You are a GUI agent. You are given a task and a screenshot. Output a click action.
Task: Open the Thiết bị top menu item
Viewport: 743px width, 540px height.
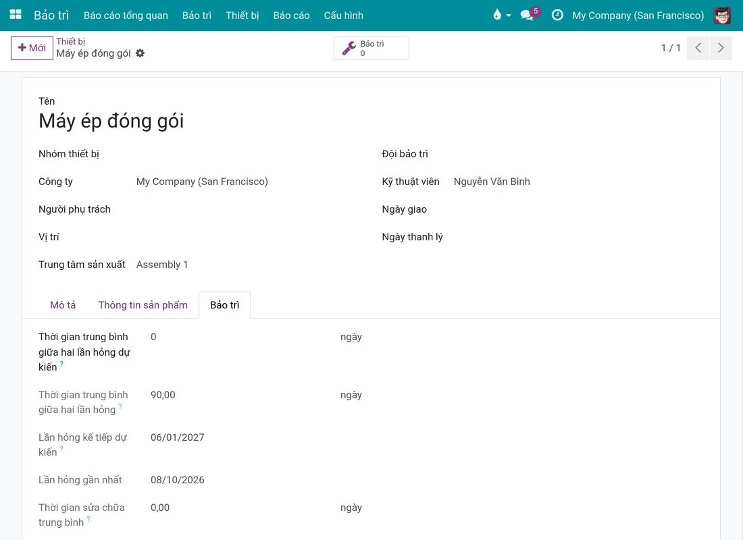coord(242,15)
